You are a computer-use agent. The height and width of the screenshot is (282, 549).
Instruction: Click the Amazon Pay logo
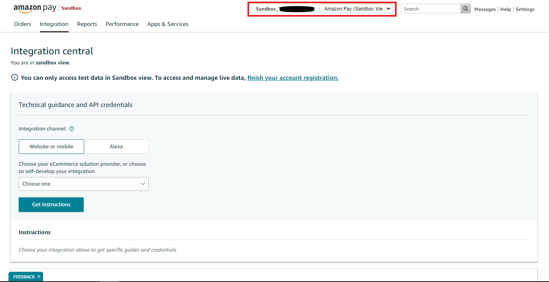35,8
